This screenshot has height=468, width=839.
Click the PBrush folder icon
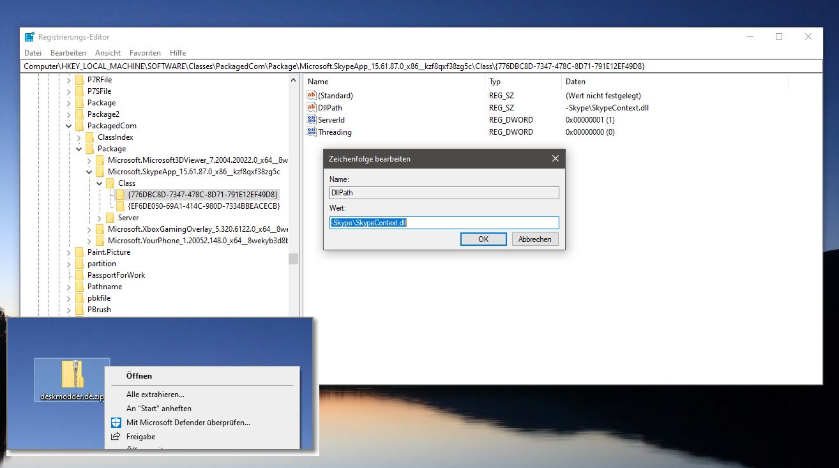tap(79, 310)
